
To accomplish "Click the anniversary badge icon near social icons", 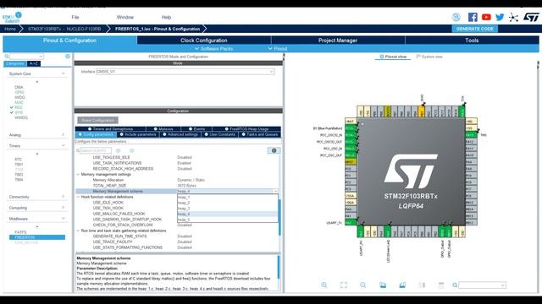I will [x=456, y=17].
